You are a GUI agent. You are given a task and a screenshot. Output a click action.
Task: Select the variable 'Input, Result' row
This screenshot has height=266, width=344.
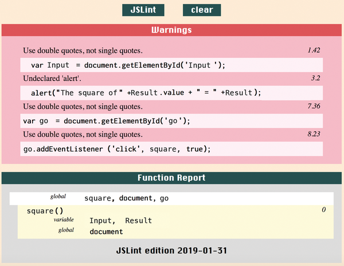point(120,221)
